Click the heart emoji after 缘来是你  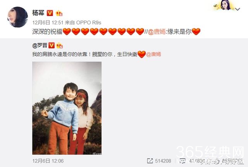(196, 31)
